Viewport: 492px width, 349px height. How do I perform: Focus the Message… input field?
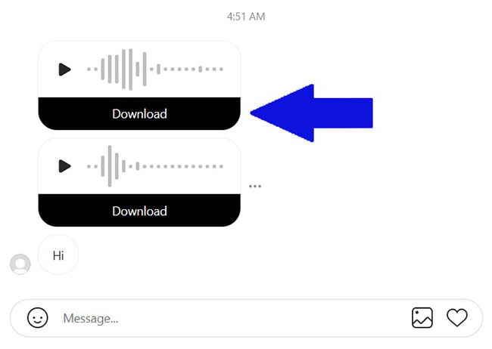(x=232, y=318)
